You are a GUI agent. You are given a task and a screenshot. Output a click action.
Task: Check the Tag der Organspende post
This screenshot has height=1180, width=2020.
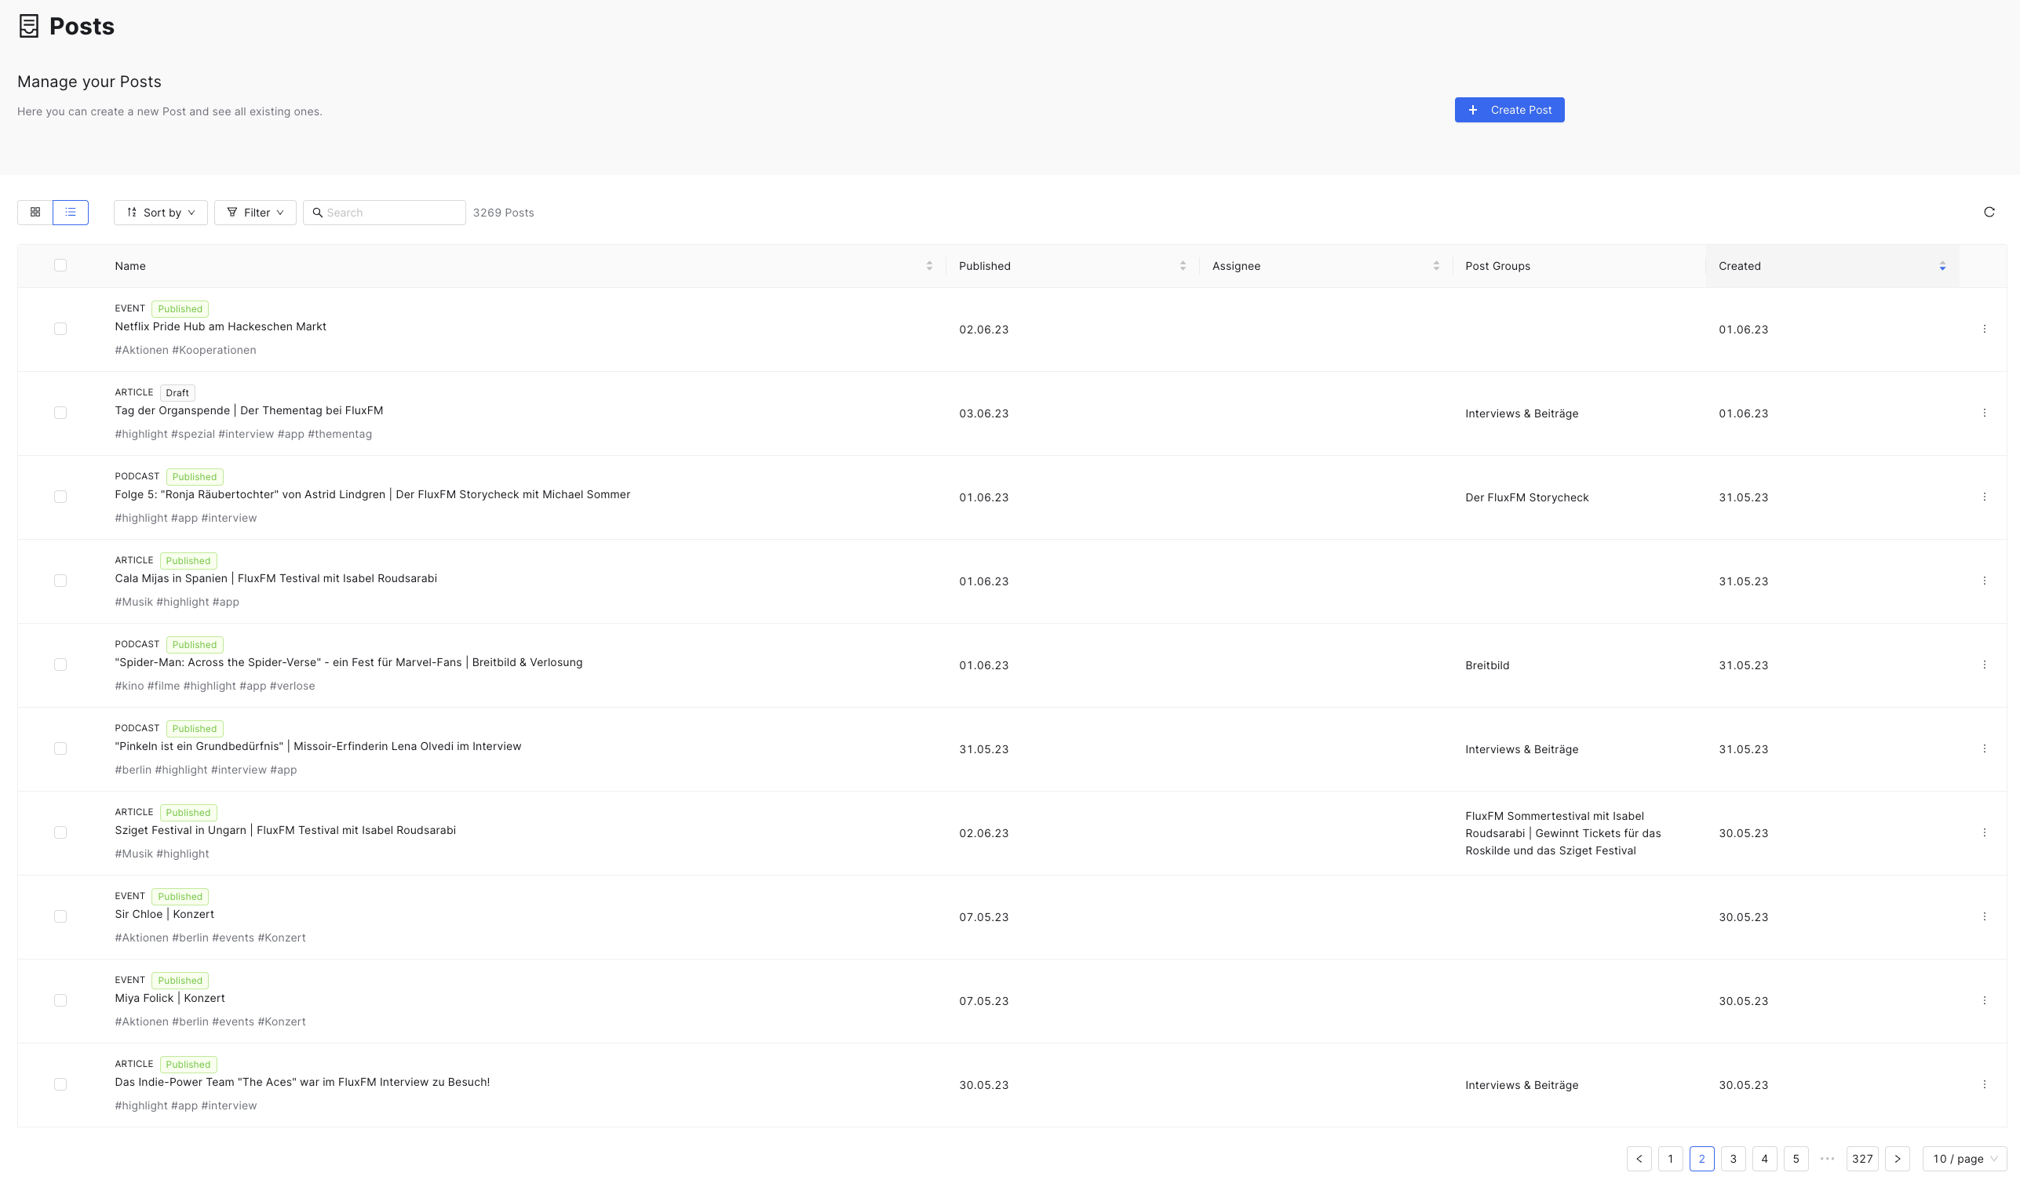[x=60, y=413]
